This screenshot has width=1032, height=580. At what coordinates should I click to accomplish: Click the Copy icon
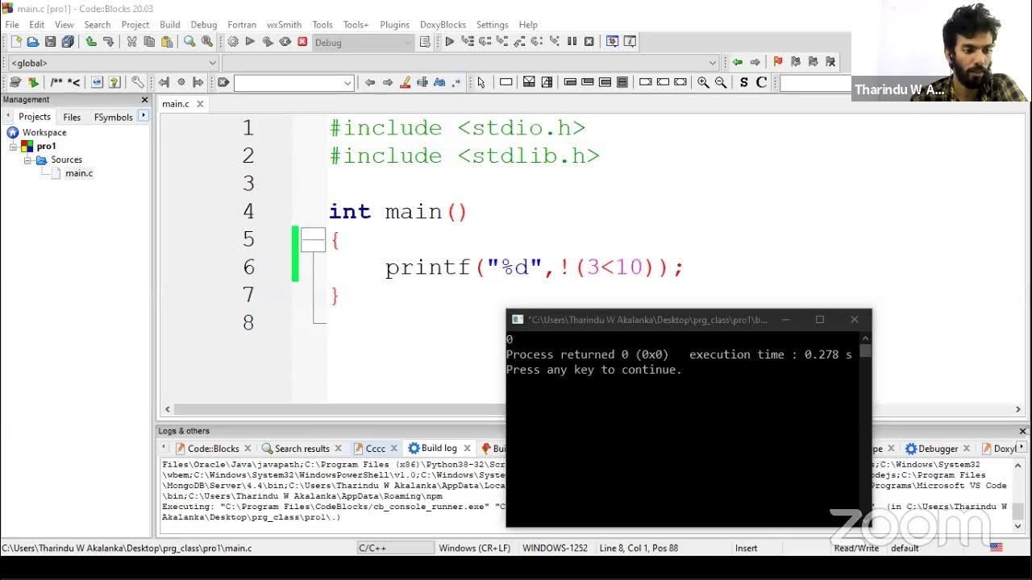[x=149, y=42]
